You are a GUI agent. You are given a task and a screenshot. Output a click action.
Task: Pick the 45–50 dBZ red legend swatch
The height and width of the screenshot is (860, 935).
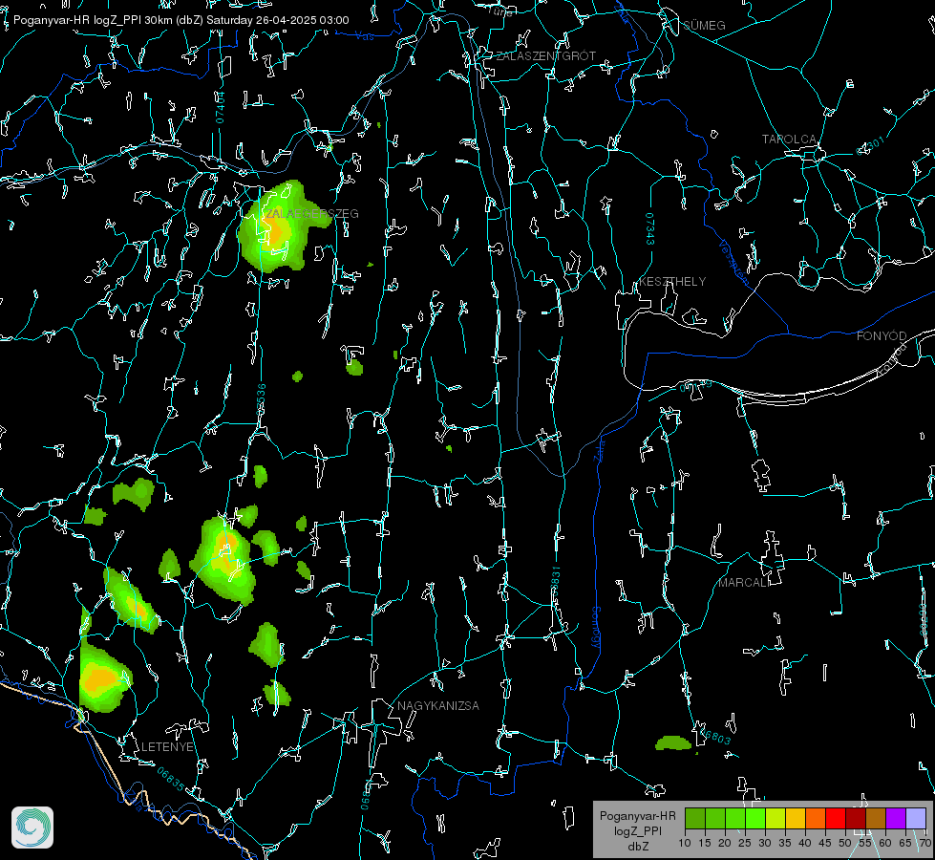(836, 818)
